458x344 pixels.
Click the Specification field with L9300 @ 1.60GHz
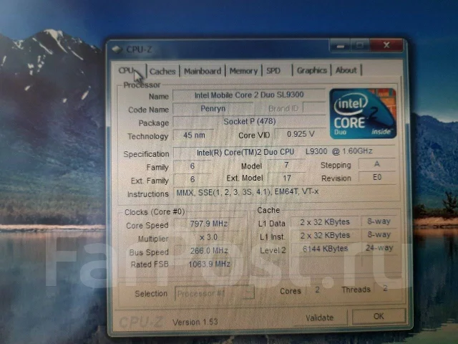point(284,152)
